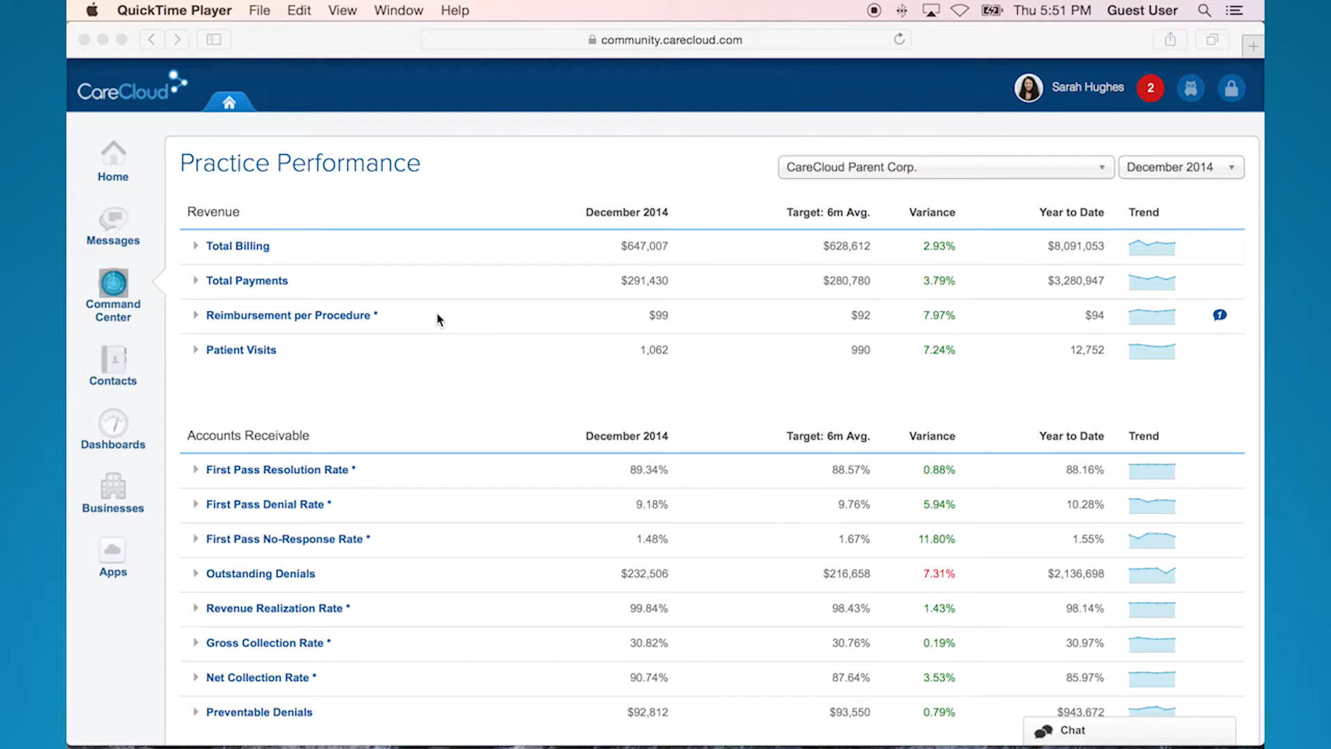This screenshot has width=1331, height=749.
Task: Expand the Preventable Denials row arrow
Action: [195, 712]
